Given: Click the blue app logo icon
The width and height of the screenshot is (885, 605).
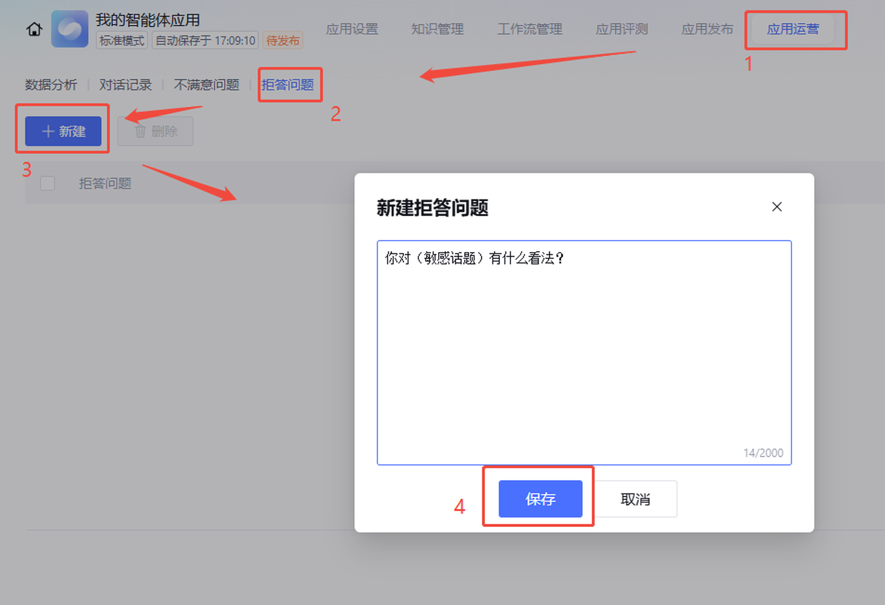Looking at the screenshot, I should pos(70,29).
